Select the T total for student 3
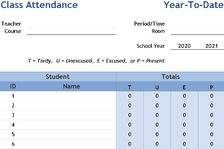The width and height of the screenshot is (224, 149). pyautogui.click(x=130, y=115)
